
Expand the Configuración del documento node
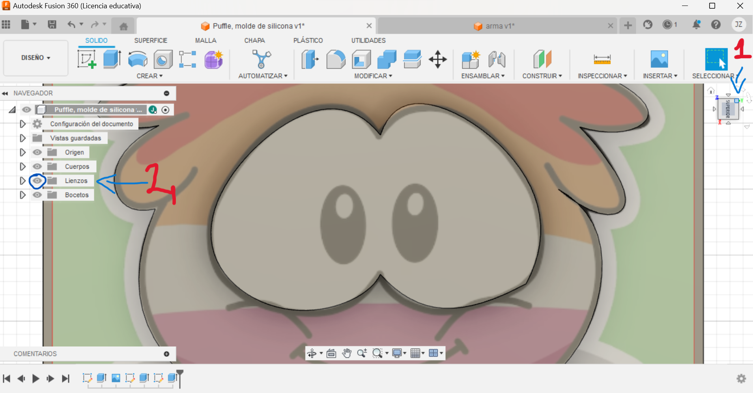(22, 124)
